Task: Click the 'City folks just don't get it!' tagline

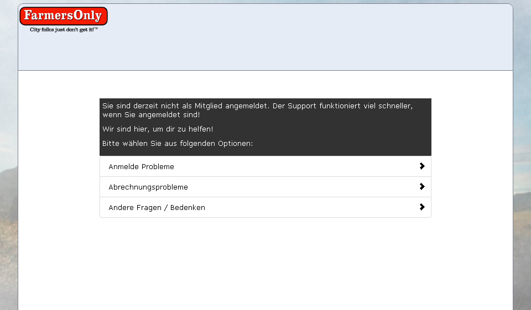Action: tap(61, 29)
